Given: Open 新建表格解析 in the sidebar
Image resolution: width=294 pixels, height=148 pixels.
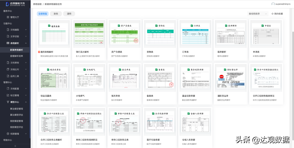Looking at the screenshot, I should (x=17, y=50).
